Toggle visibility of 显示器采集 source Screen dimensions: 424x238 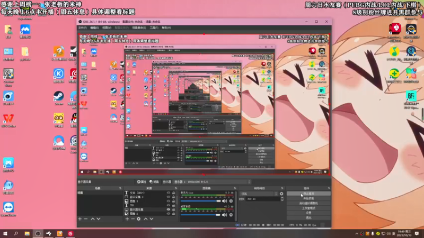169,209
